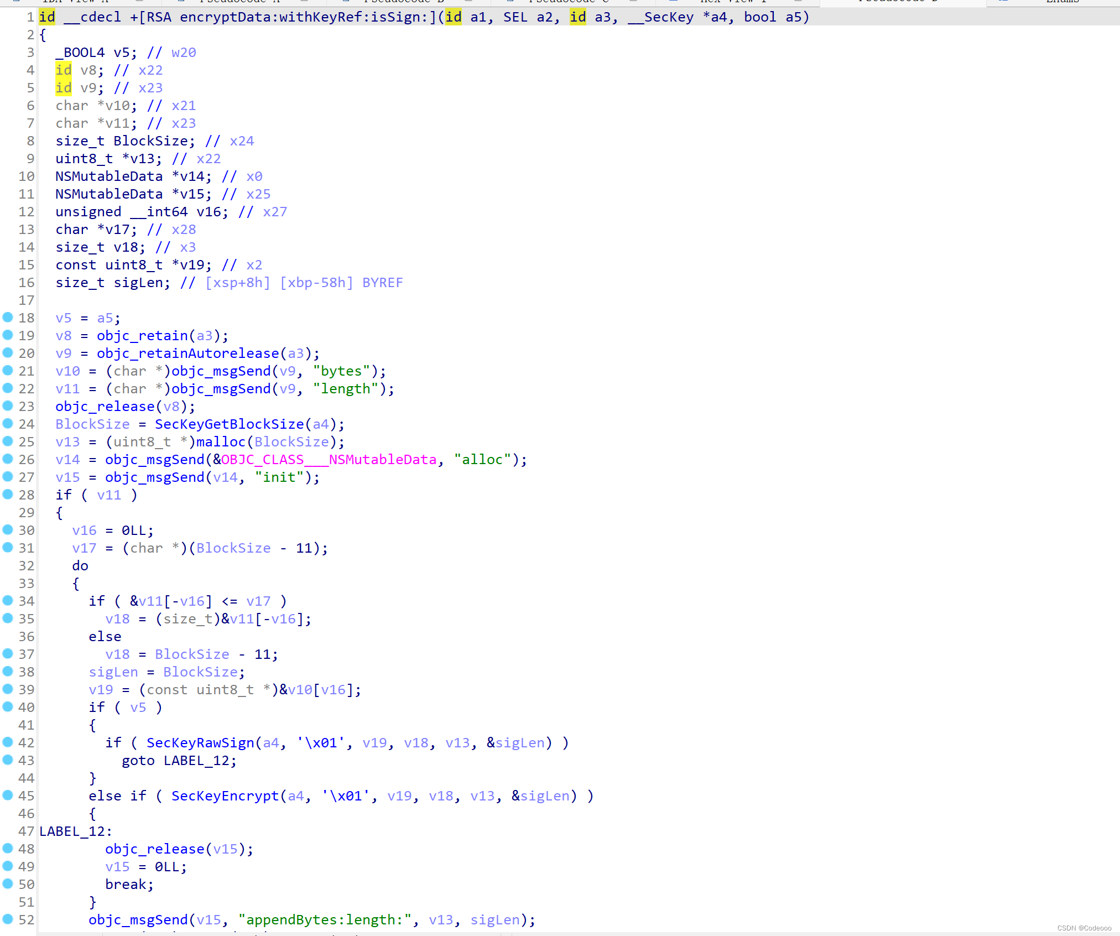Image resolution: width=1120 pixels, height=936 pixels.
Task: Select OBJC_CLASS___NSMutableData symbol
Action: point(329,460)
